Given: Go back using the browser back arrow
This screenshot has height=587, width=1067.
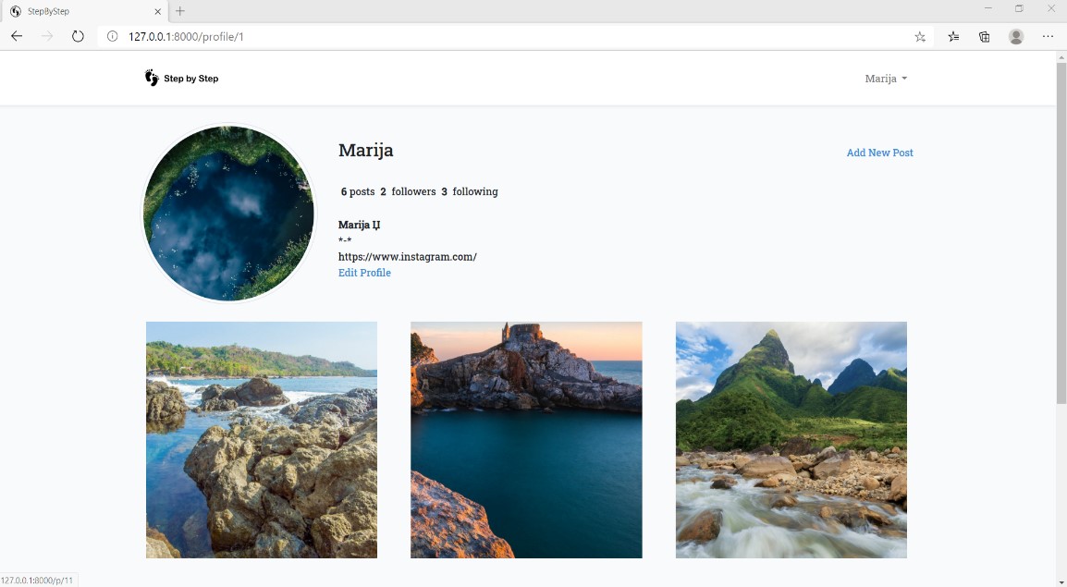Looking at the screenshot, I should tap(16, 36).
